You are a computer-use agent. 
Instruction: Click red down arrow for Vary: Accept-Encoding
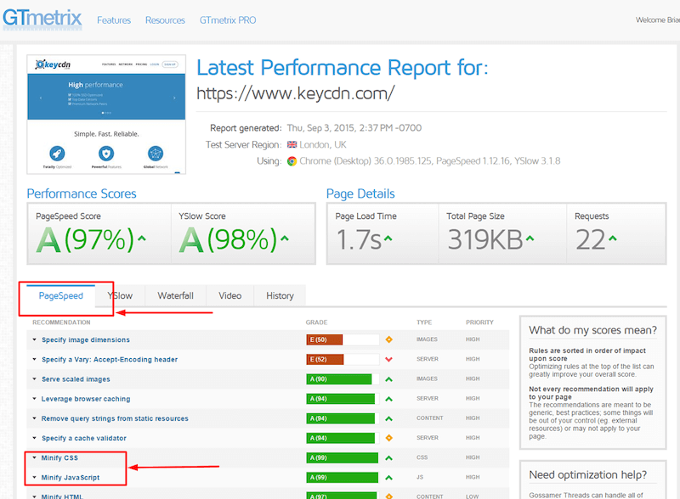point(389,359)
